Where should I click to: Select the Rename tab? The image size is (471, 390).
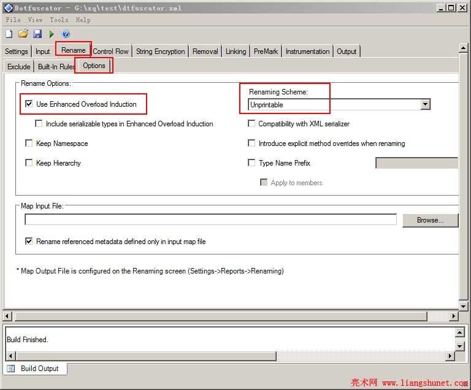tap(74, 50)
